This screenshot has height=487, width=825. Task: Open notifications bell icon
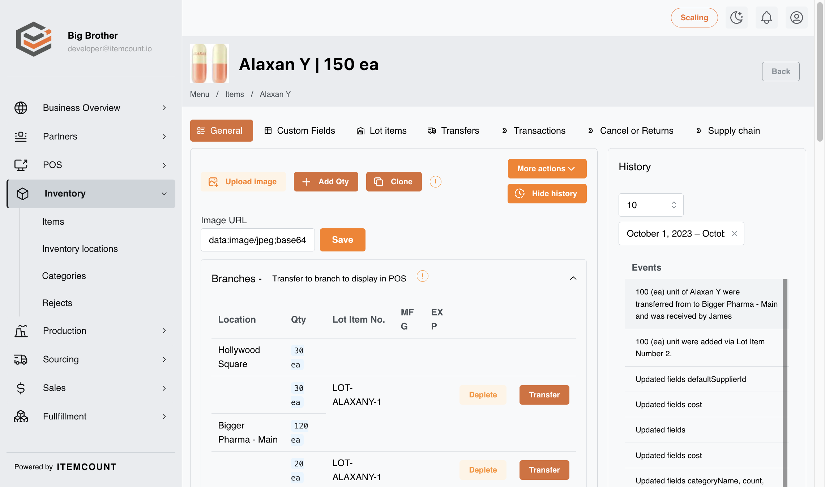pyautogui.click(x=766, y=17)
